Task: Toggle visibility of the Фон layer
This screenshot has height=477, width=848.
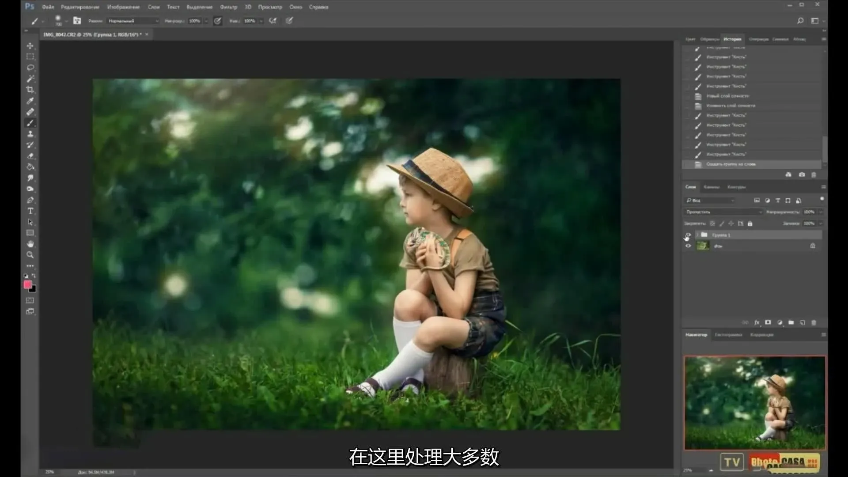Action: pos(688,246)
